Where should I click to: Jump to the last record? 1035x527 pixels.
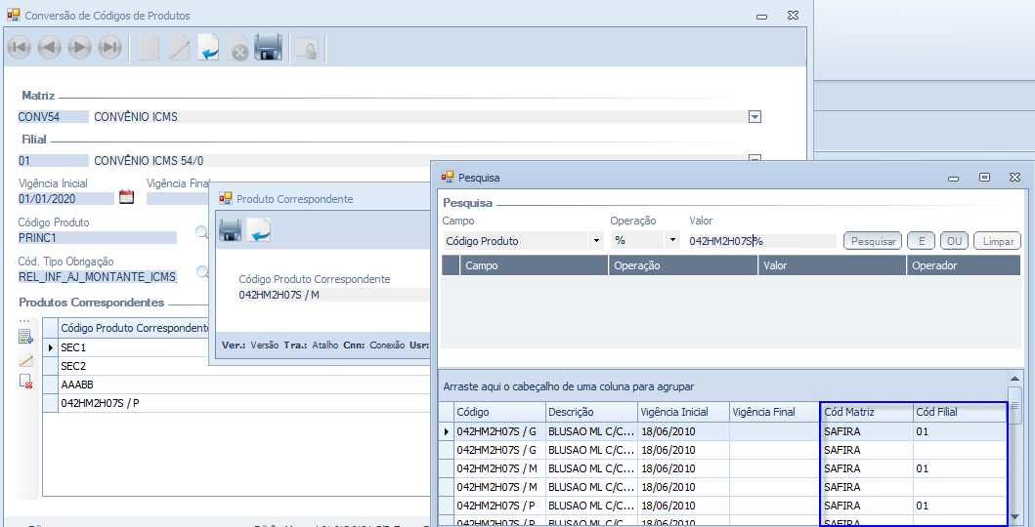pyautogui.click(x=110, y=47)
